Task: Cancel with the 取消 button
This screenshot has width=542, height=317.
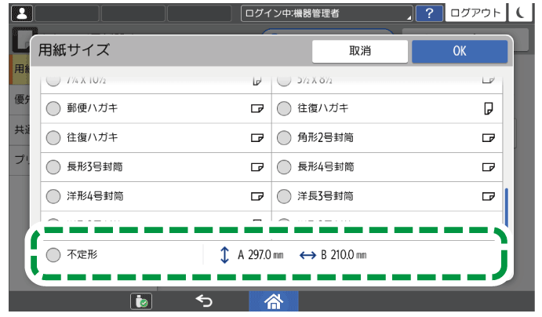Action: 360,51
